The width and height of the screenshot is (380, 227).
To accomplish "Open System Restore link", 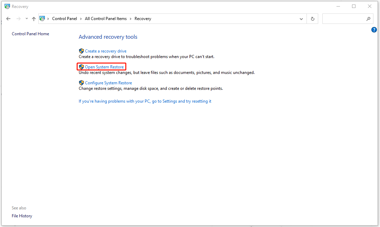I will point(104,67).
